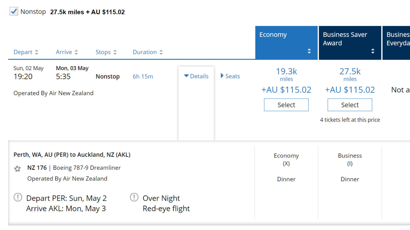Sort by Business Saver Award arrows
Screen dimensions: 410x230
pos(373,51)
